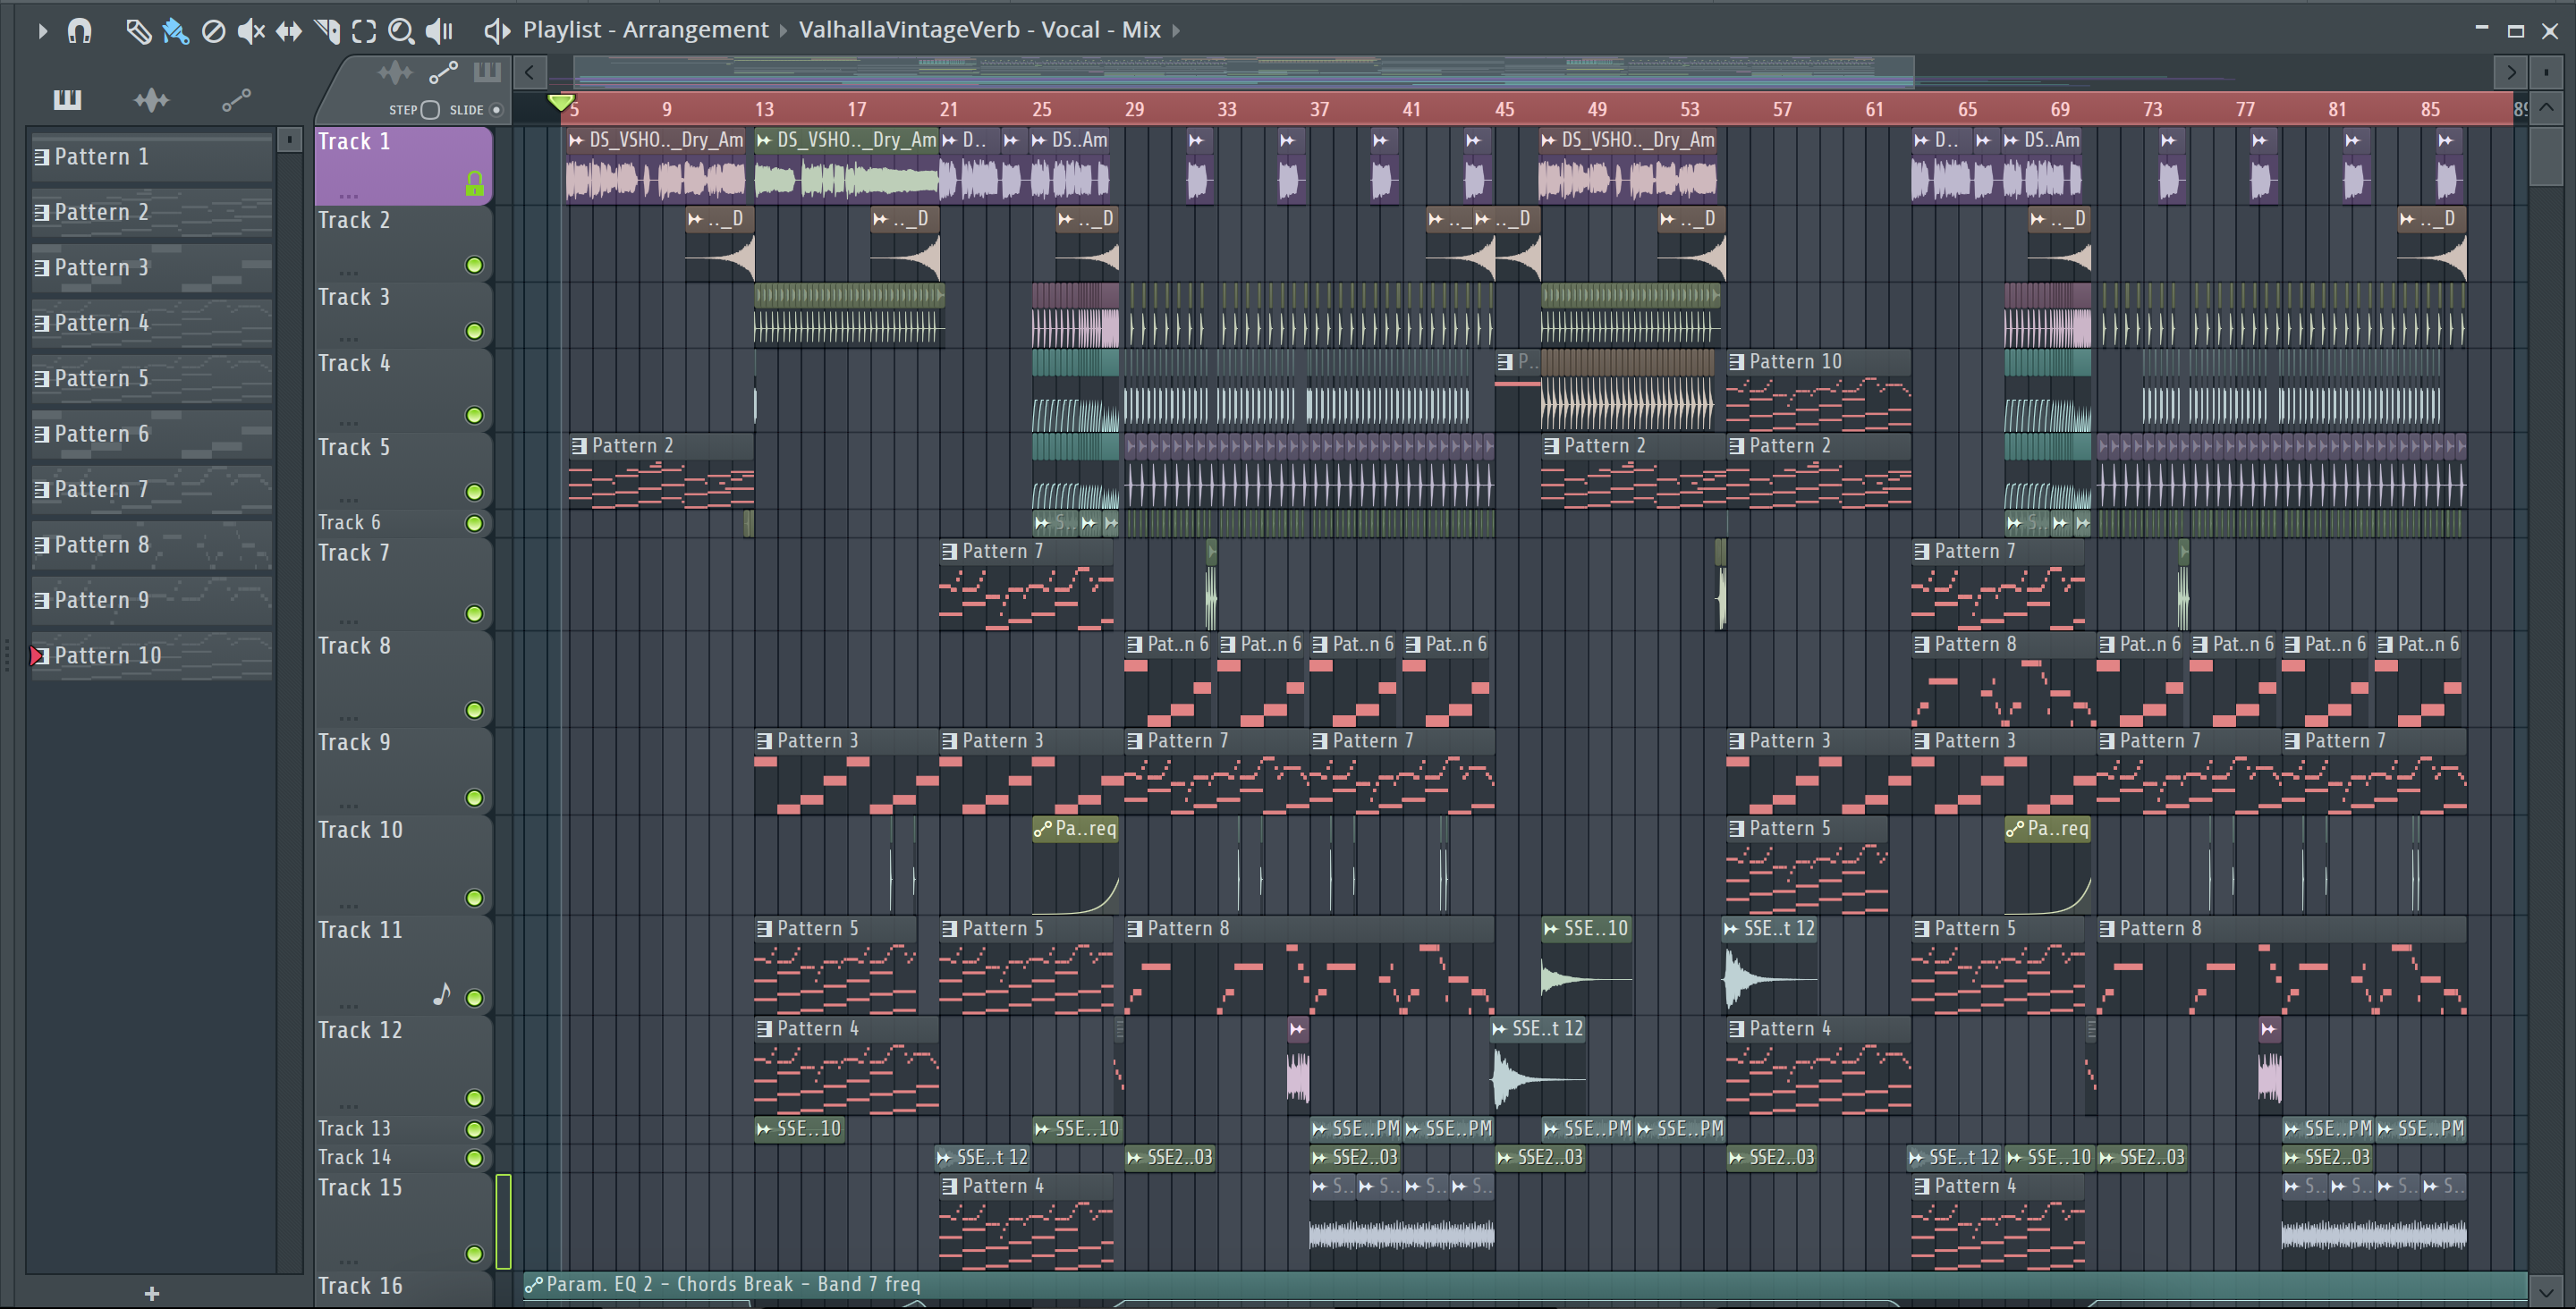Show audio clips in the picker panel
Image resolution: width=2576 pixels, height=1309 pixels.
[151, 99]
